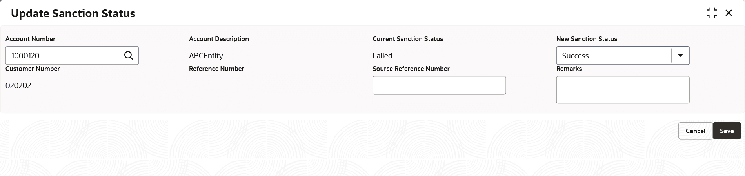745x176 pixels.
Task: Click the Account Number label
Action: point(30,39)
